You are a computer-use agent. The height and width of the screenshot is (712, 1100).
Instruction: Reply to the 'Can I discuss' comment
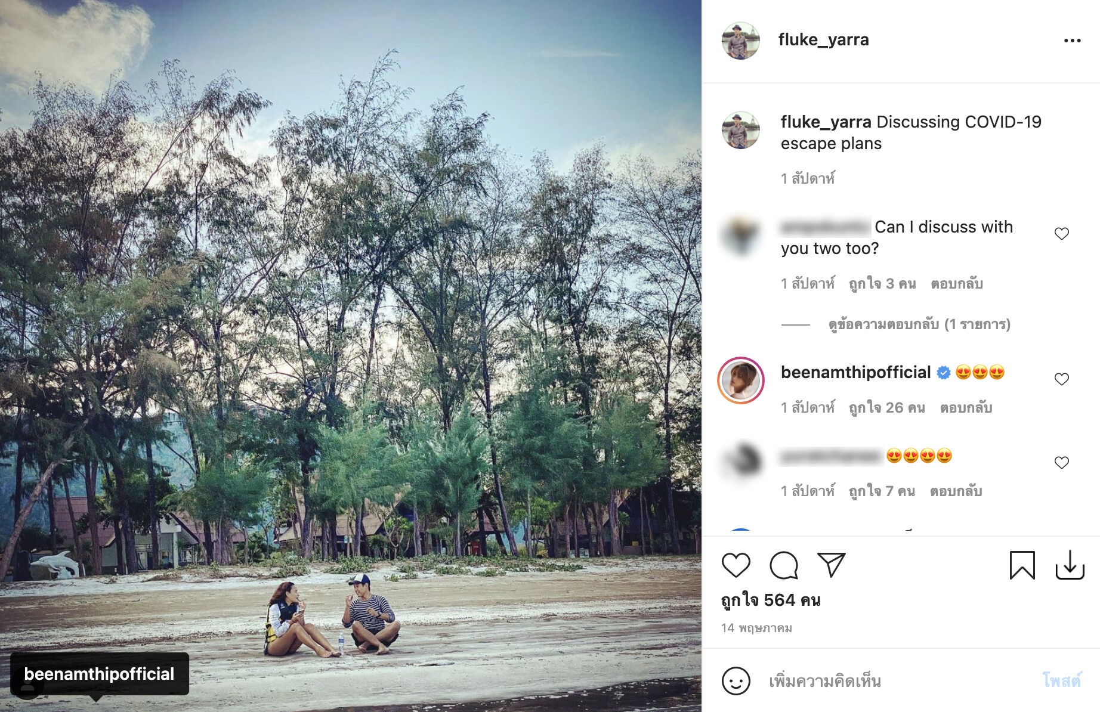tap(956, 284)
